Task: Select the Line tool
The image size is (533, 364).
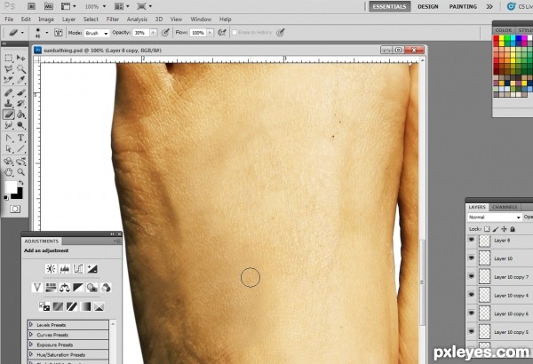Action: point(20,149)
